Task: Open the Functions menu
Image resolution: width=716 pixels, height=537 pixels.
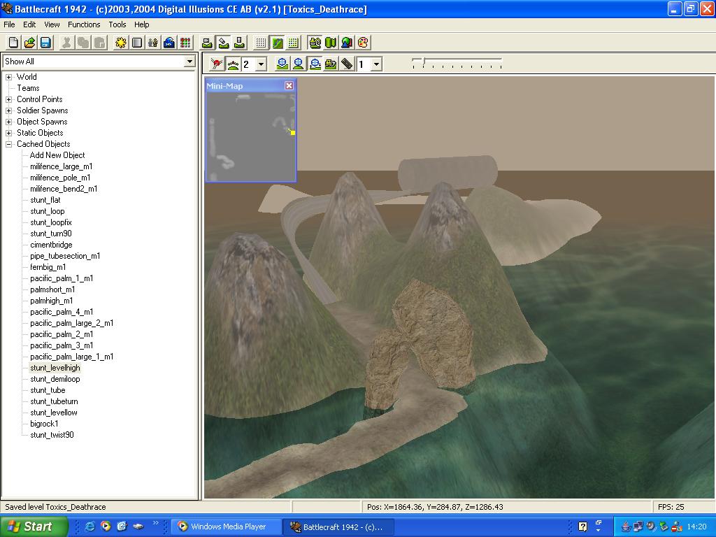Action: 84,24
